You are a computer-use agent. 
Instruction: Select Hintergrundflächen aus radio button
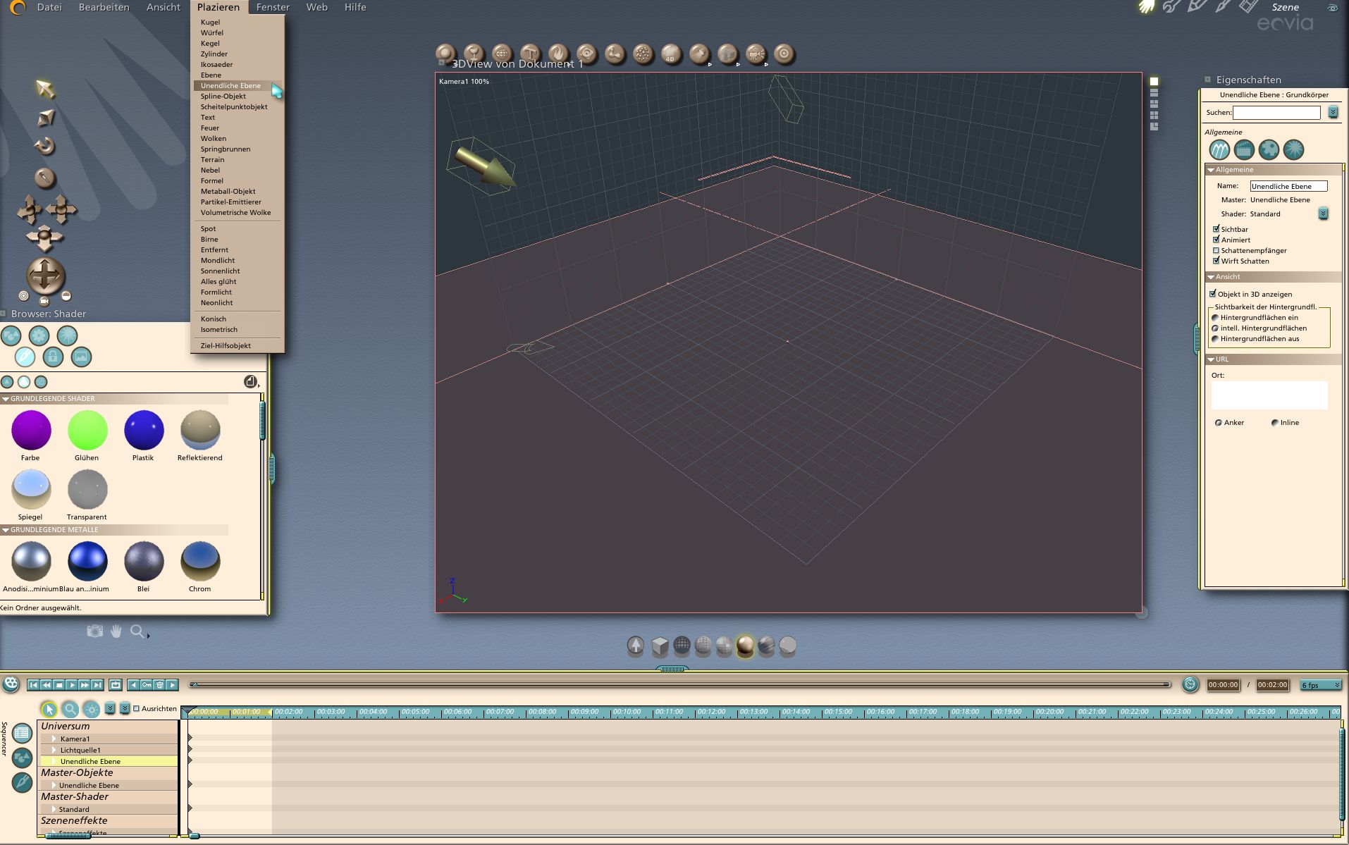click(1215, 339)
